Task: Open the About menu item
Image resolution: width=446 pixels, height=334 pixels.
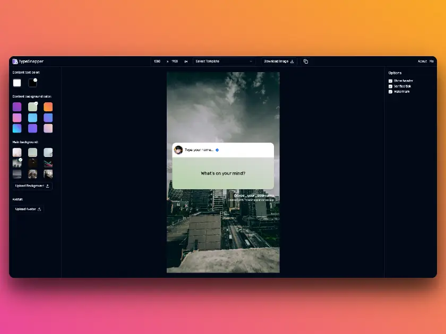Action: pyautogui.click(x=423, y=61)
